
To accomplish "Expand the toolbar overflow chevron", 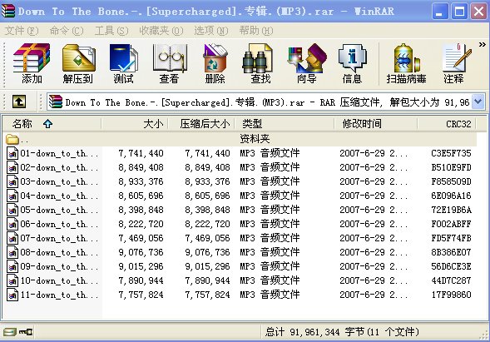I will pos(483,45).
